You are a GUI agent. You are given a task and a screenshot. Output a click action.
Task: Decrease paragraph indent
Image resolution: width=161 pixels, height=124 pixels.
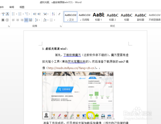(x=35, y=14)
